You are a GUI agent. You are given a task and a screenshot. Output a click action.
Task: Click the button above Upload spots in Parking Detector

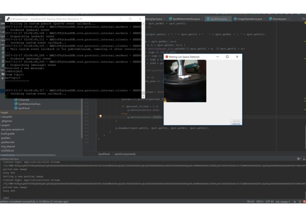(236, 121)
